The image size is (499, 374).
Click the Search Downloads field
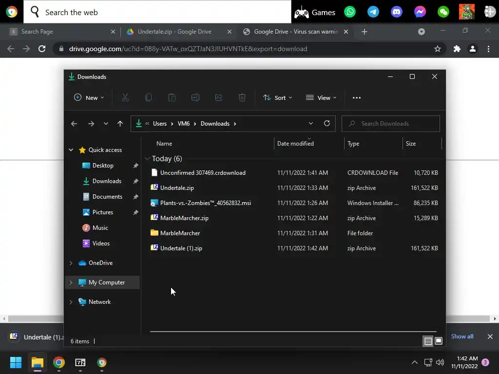pos(391,124)
